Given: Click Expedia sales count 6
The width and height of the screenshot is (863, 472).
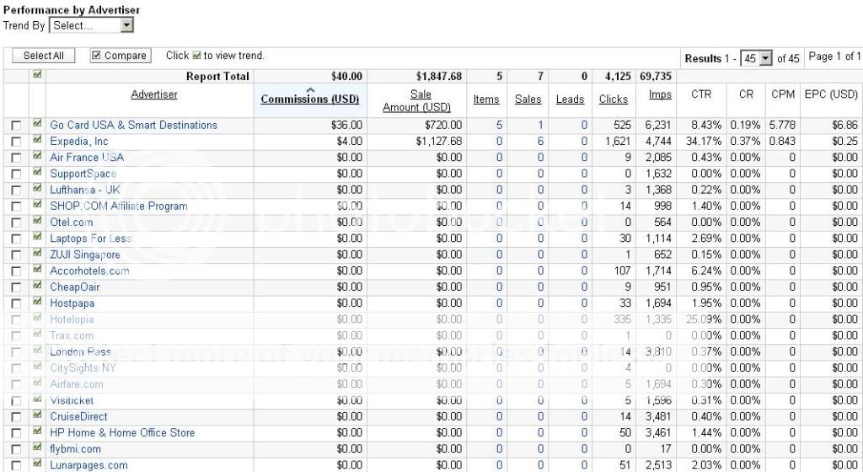Looking at the screenshot, I should [540, 142].
